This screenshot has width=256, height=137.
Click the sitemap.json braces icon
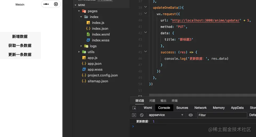coord(84,81)
